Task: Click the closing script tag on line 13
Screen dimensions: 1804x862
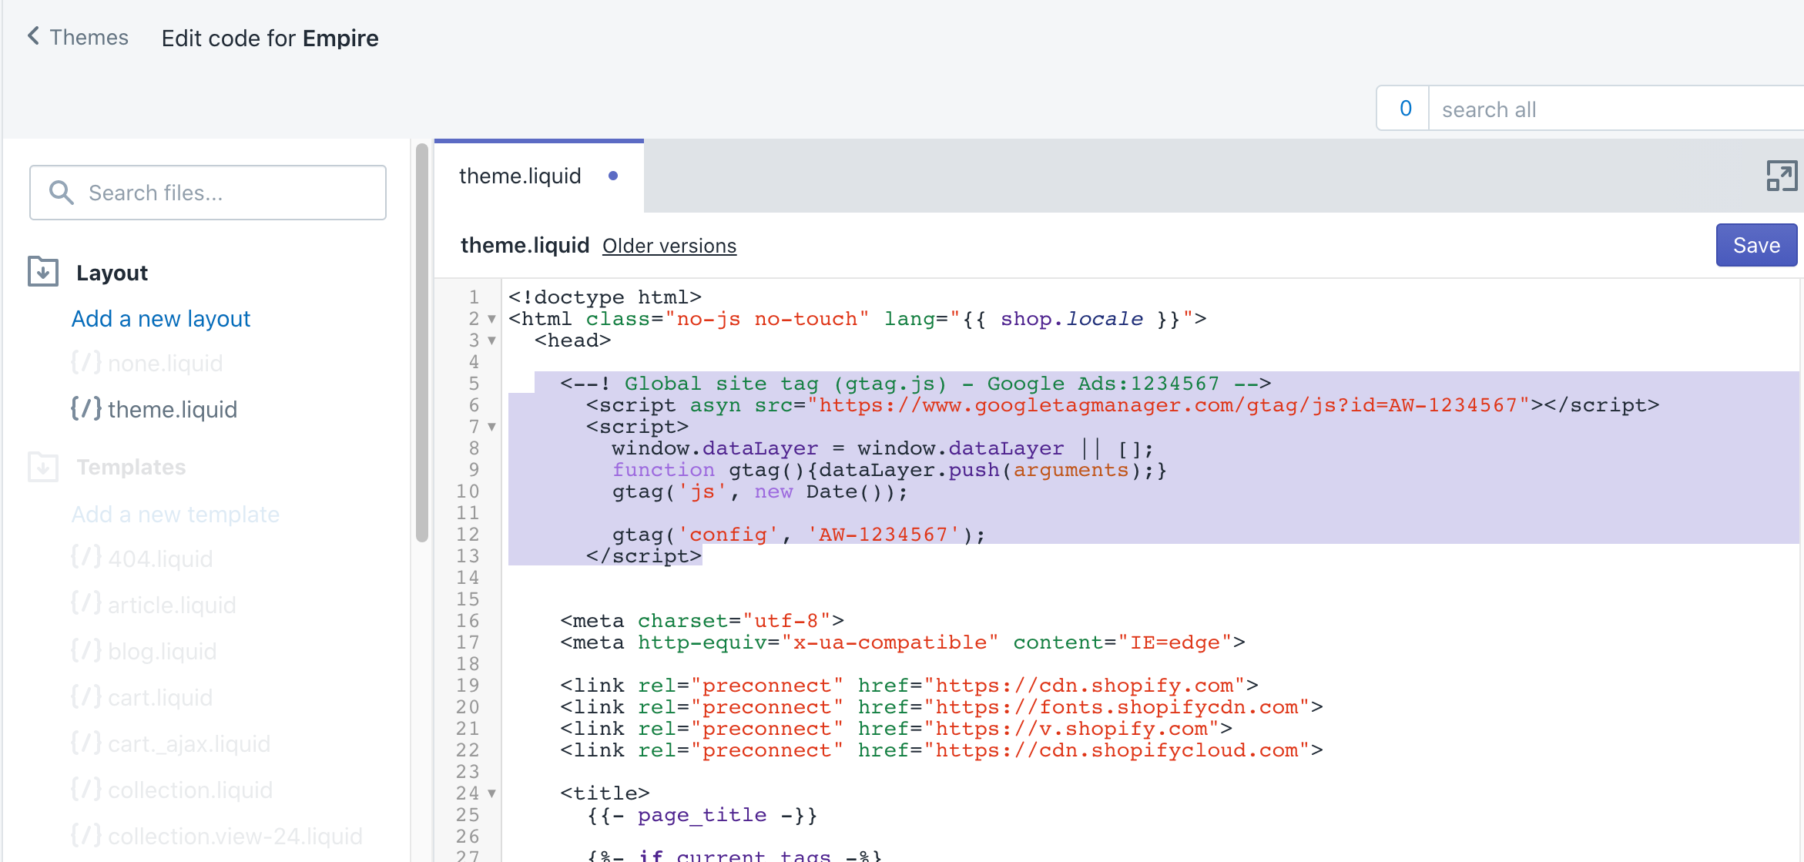Action: tap(644, 556)
